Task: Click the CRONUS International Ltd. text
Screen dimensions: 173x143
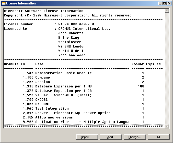Action: pos(84,29)
